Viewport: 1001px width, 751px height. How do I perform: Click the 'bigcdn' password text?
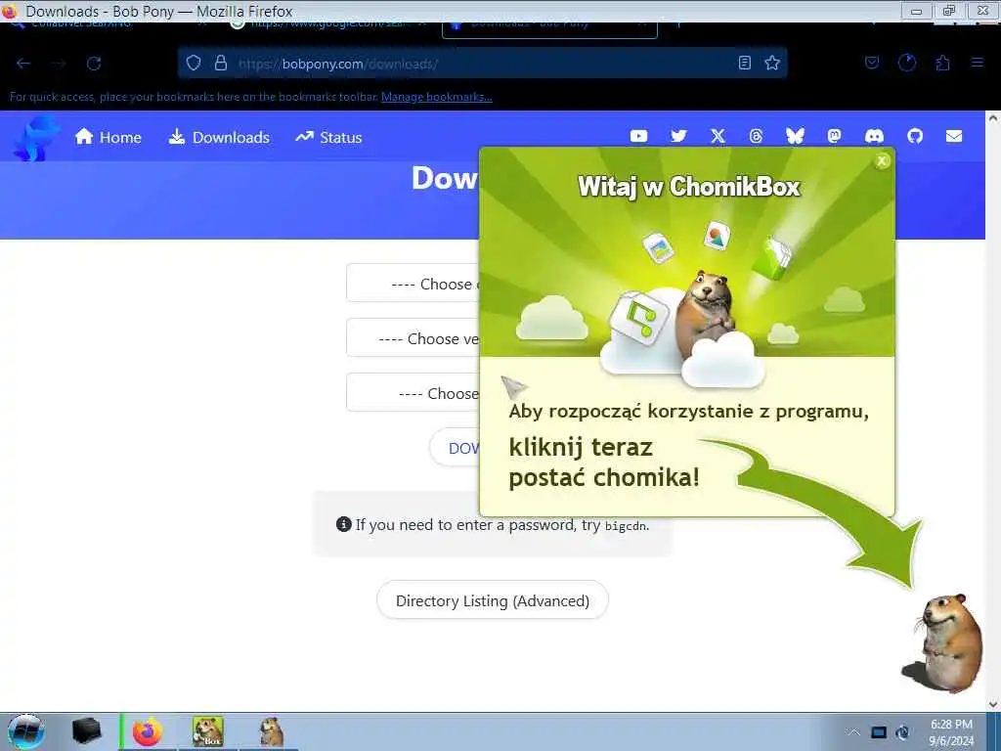coord(626,526)
